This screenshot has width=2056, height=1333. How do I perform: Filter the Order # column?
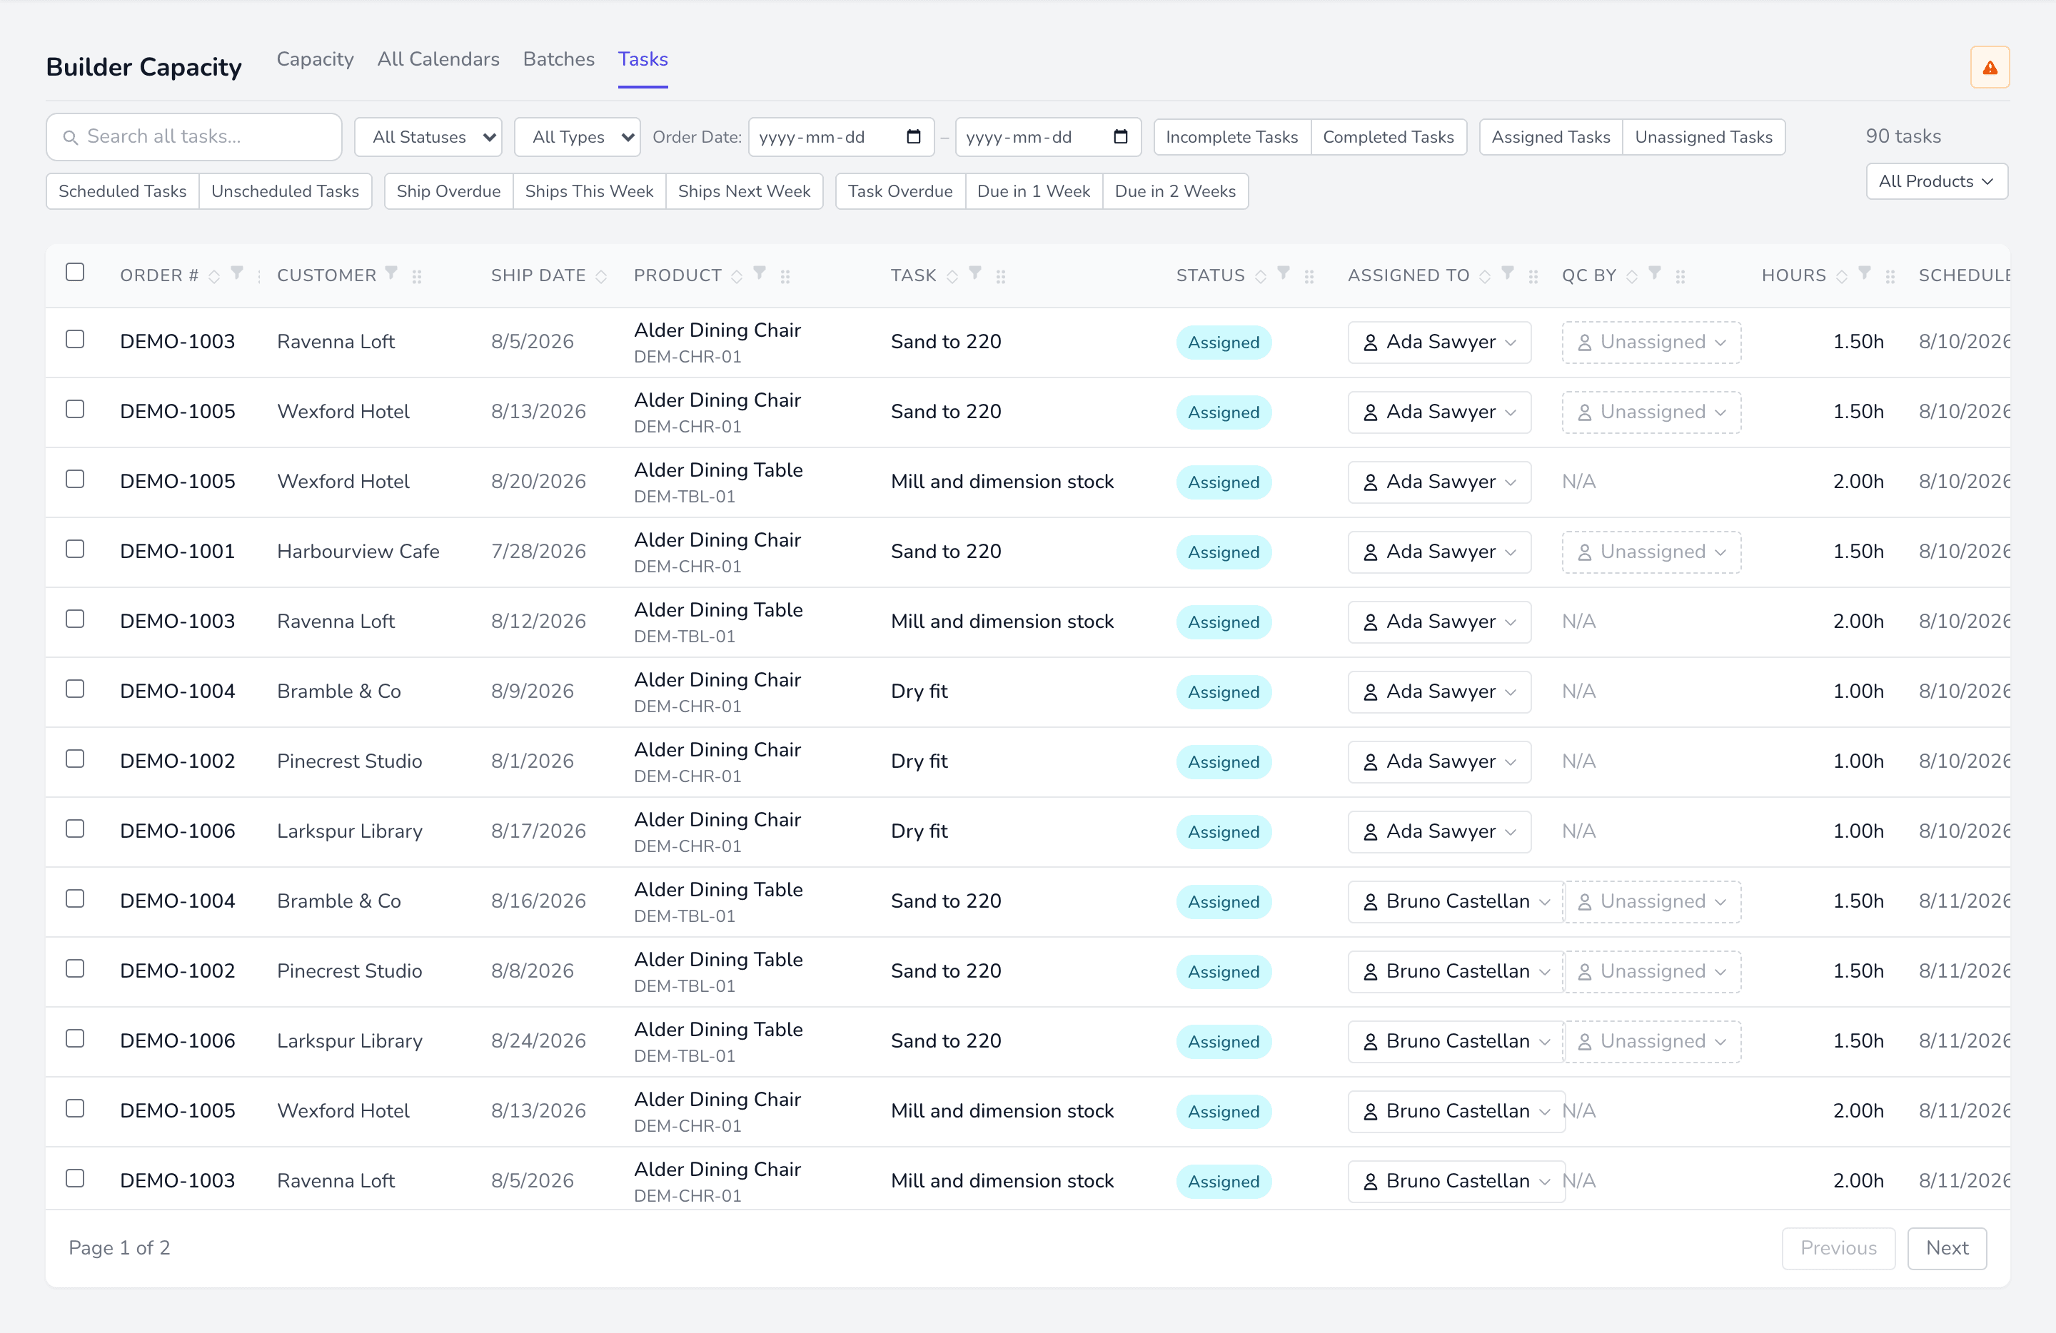[x=237, y=273]
